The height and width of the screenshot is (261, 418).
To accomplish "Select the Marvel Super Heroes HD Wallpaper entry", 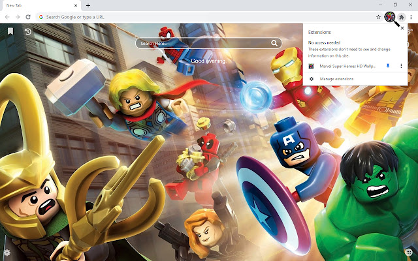I will pyautogui.click(x=347, y=66).
